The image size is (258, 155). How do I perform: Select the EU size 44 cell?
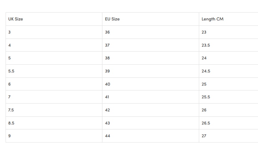click(x=107, y=136)
